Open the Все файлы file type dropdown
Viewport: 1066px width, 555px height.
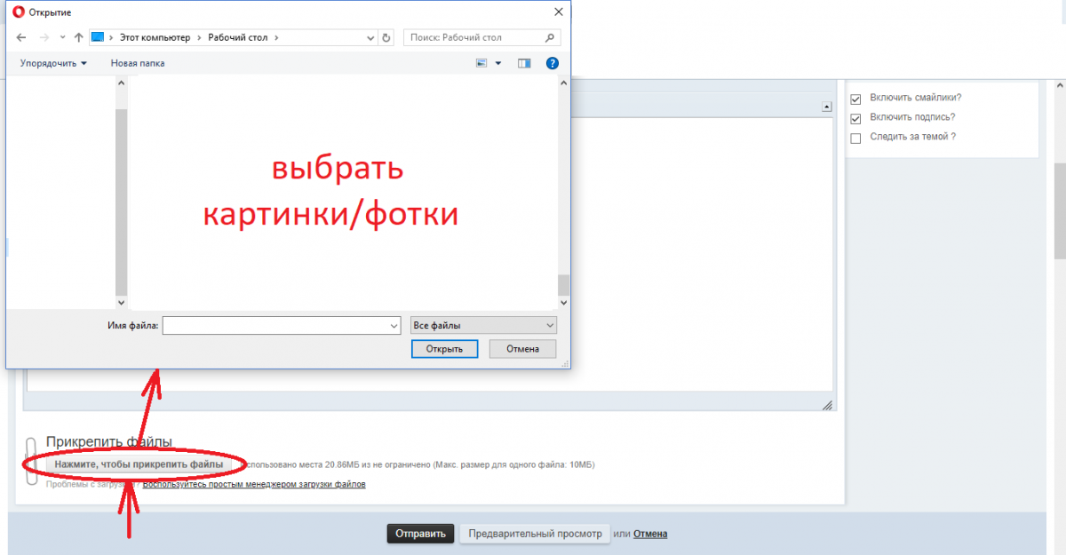(484, 326)
